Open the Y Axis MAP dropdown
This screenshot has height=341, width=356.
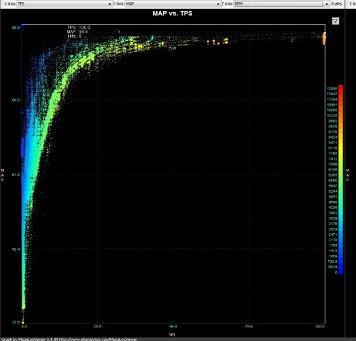pyautogui.click(x=173, y=4)
